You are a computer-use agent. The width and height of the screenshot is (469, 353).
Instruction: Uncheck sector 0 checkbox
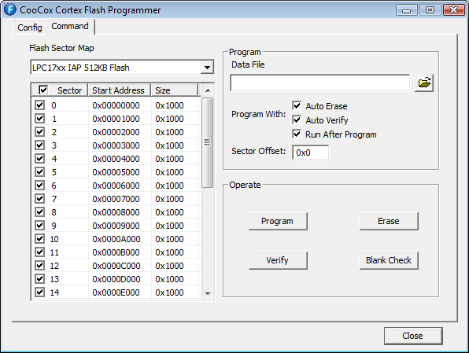(x=39, y=105)
